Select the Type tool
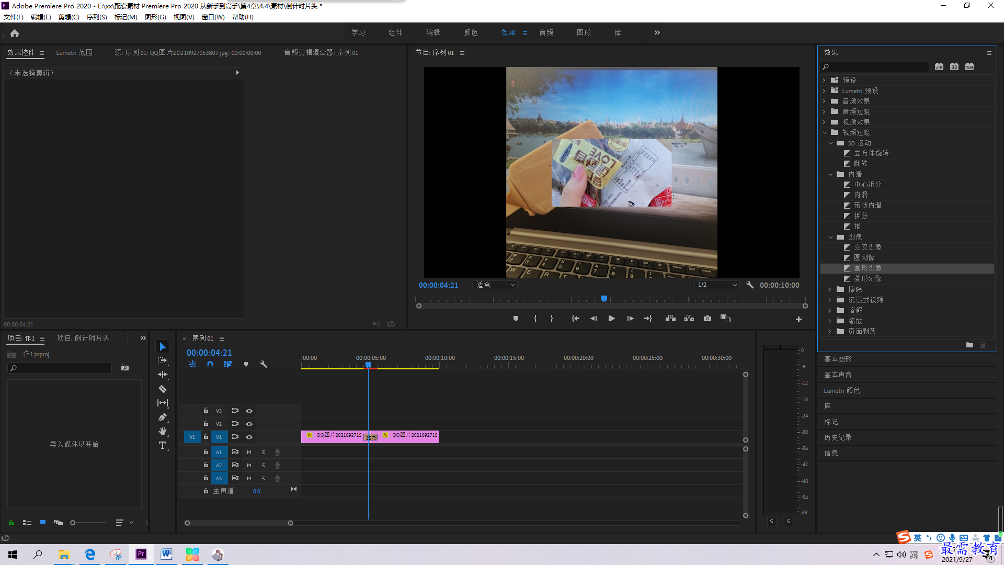1004x565 pixels. click(163, 445)
